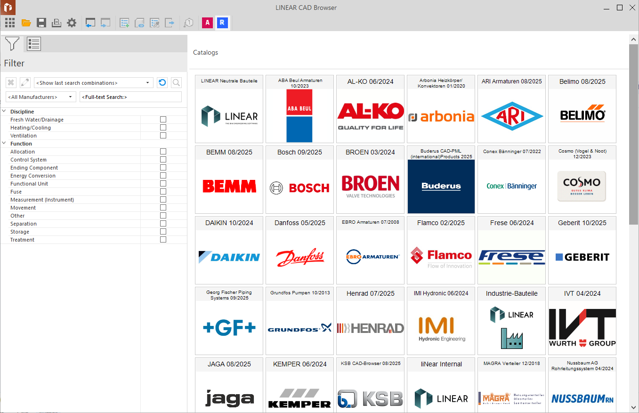Viewport: 639px width, 413px height.
Task: Click the forward navigation window icon
Action: tap(105, 23)
